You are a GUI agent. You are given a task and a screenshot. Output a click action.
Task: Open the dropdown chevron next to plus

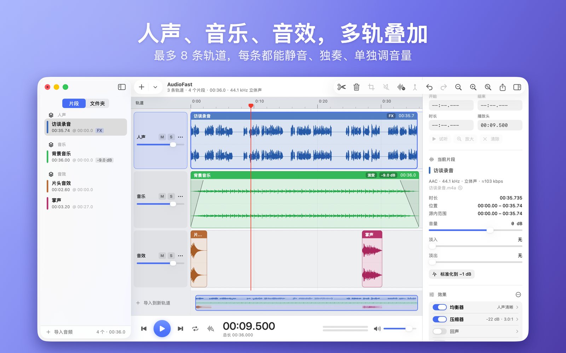tap(155, 87)
